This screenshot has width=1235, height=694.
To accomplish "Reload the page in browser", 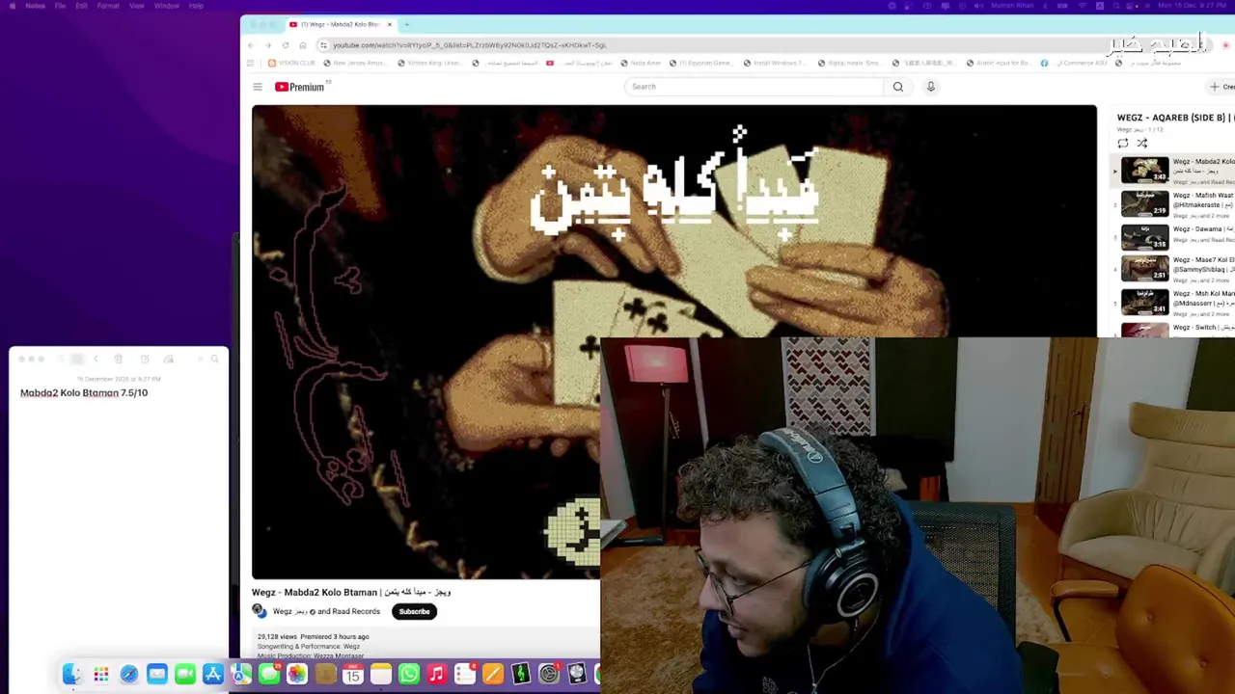I will (286, 45).
